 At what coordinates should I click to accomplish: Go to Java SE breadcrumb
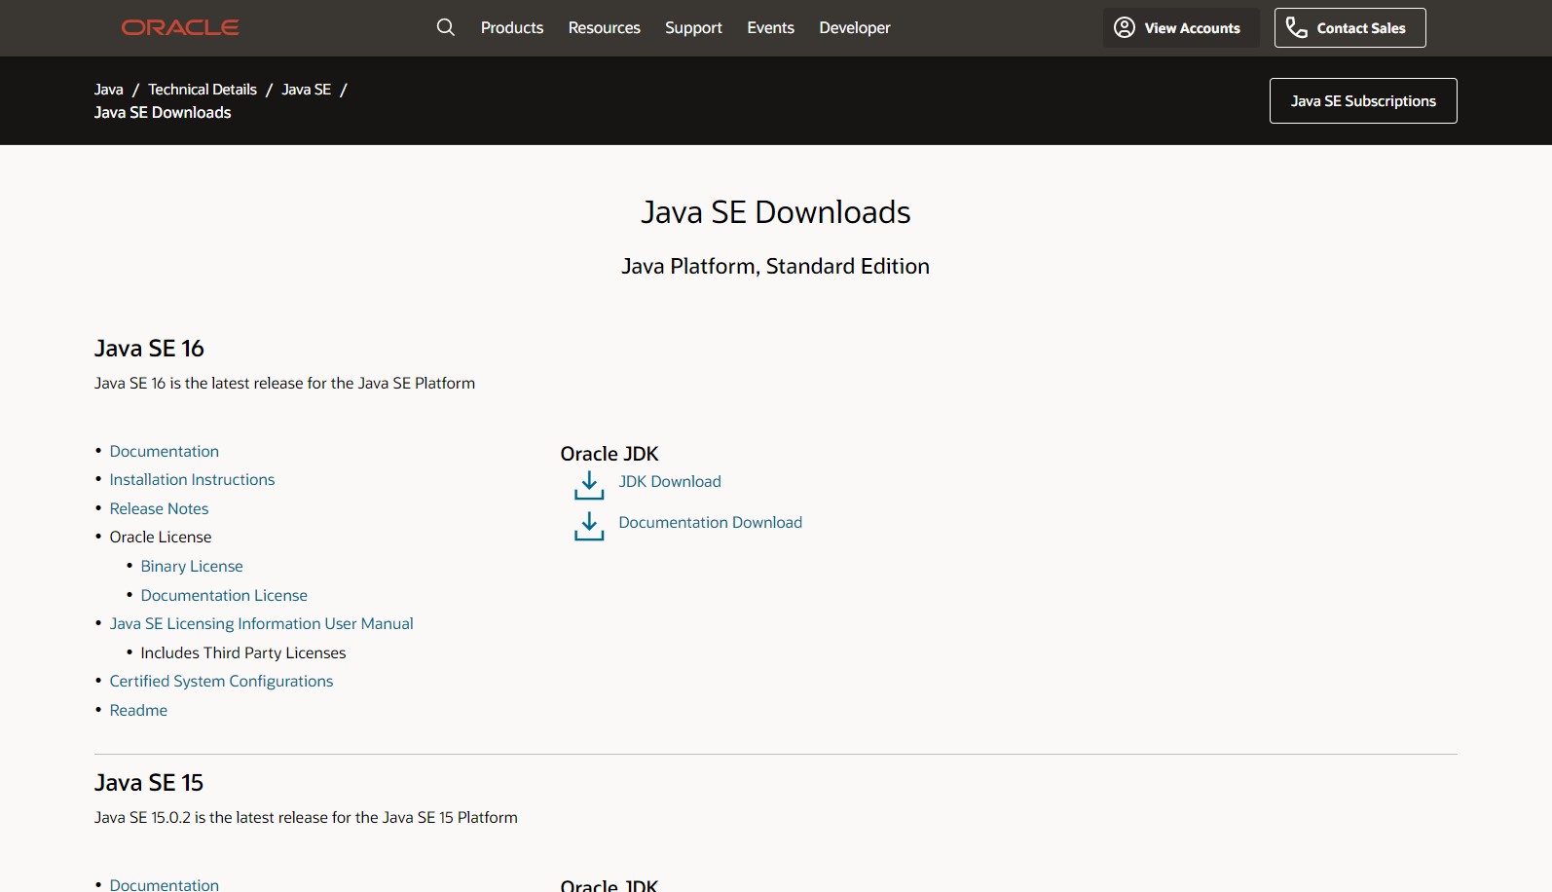[307, 89]
